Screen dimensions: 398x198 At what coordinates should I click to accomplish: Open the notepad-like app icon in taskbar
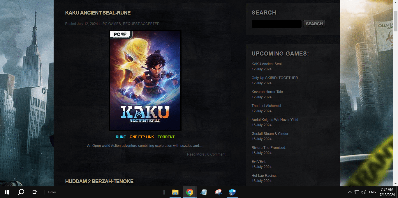(204, 192)
